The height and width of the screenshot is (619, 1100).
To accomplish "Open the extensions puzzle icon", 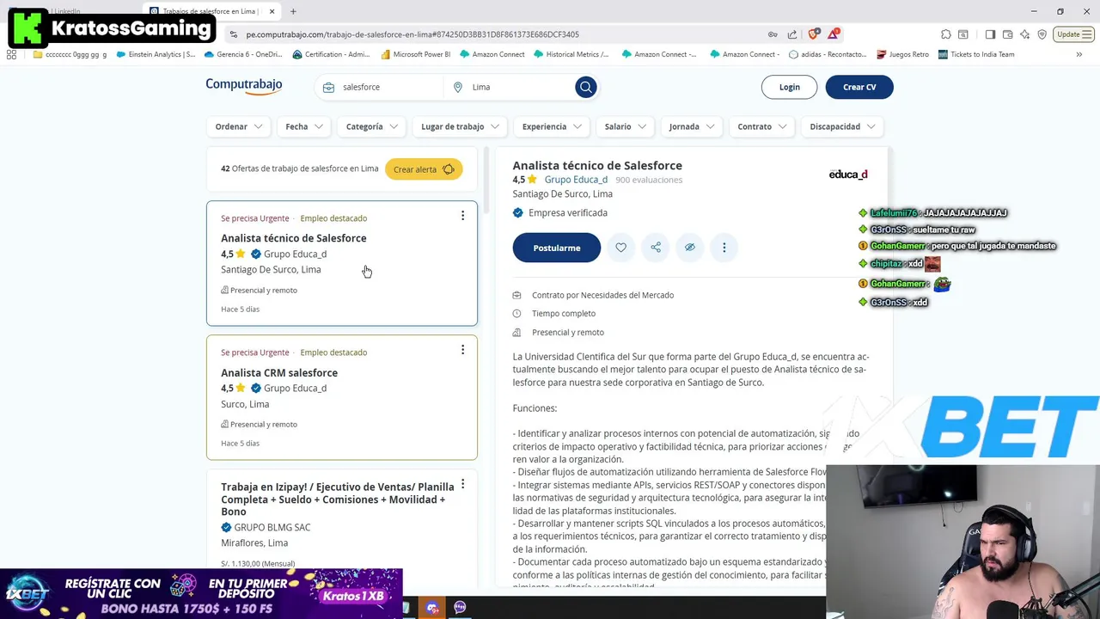I will tap(946, 34).
